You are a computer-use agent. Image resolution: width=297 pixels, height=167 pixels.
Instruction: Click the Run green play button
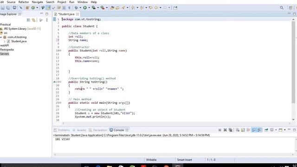(85, 8)
